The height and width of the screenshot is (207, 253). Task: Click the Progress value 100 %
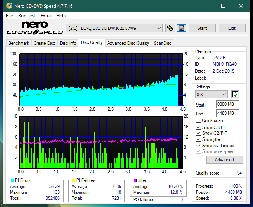coord(237,186)
